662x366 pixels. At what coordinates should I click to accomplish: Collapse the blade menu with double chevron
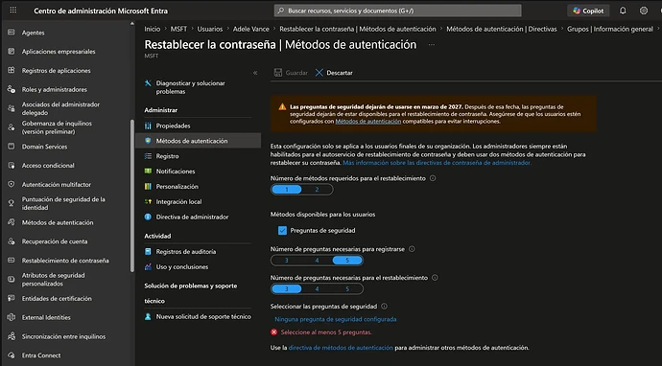(255, 73)
